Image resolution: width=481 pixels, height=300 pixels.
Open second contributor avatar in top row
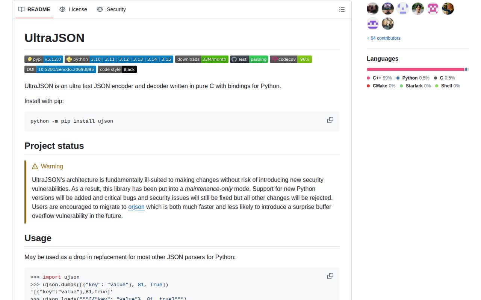pyautogui.click(x=388, y=9)
